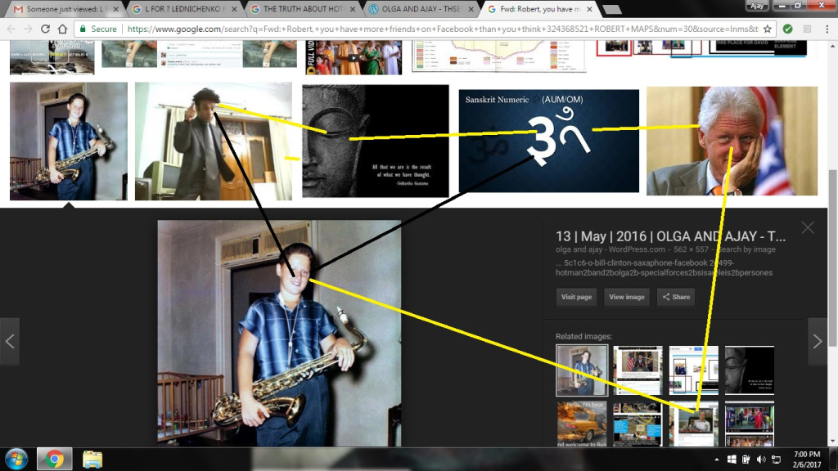Image resolution: width=838 pixels, height=471 pixels.
Task: Close the 'L FOR ? LEDNICHENKO' tab
Action: pyautogui.click(x=234, y=9)
